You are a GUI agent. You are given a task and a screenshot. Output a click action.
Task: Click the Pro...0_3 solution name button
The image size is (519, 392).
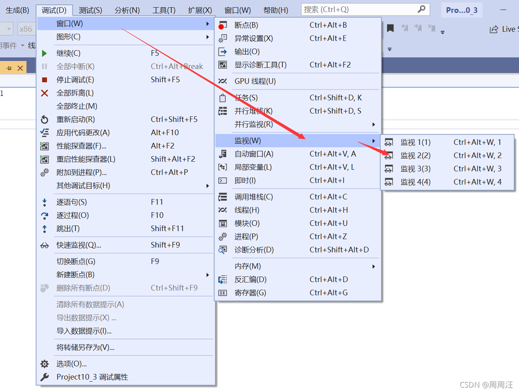pos(462,10)
